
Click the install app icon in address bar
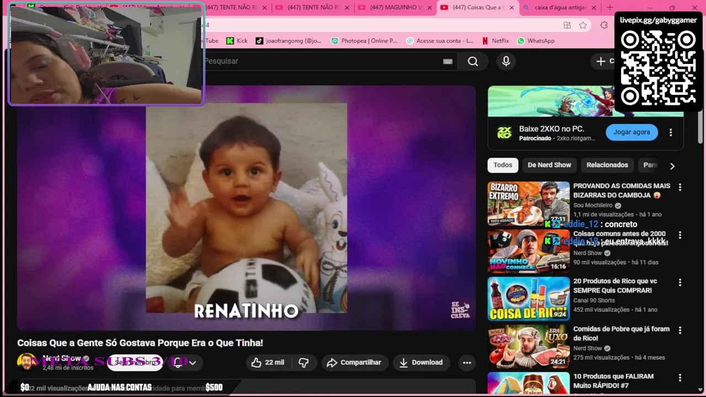pos(567,25)
